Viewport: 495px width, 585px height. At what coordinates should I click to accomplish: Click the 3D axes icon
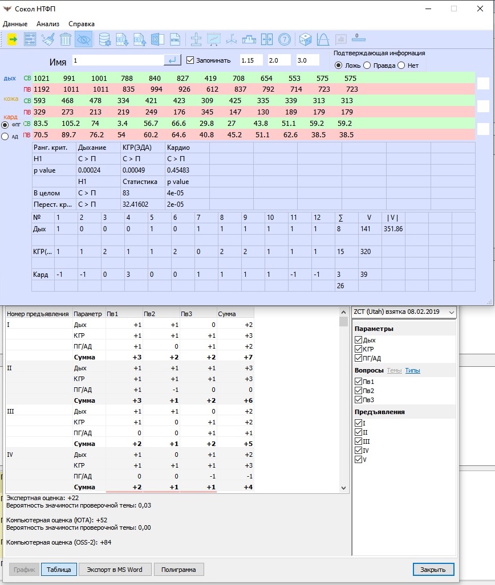pyautogui.click(x=232, y=39)
